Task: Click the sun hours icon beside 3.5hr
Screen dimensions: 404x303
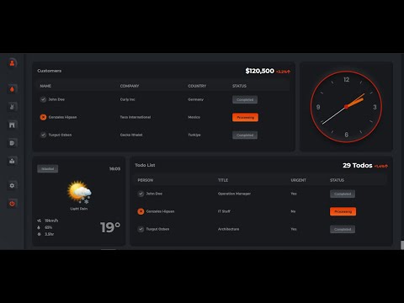Action: pyautogui.click(x=39, y=234)
